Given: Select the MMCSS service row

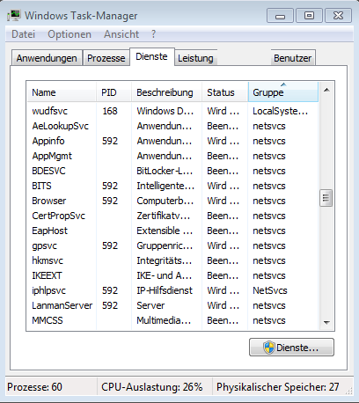Looking at the screenshot, I should [x=172, y=320].
